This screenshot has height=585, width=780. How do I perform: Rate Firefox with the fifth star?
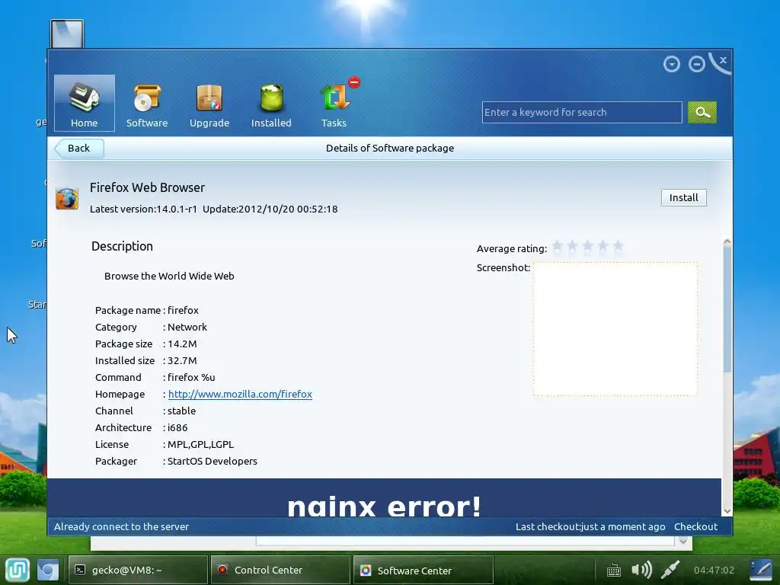click(x=619, y=246)
